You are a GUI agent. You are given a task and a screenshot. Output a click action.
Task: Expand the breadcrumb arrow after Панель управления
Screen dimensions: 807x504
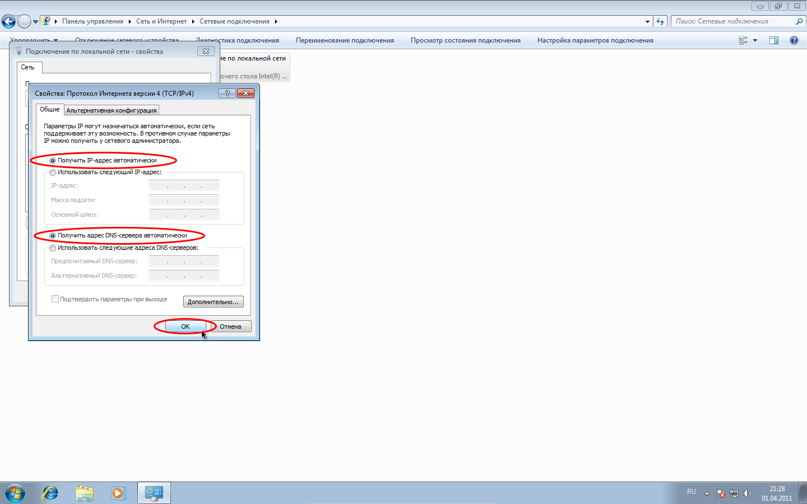(129, 21)
